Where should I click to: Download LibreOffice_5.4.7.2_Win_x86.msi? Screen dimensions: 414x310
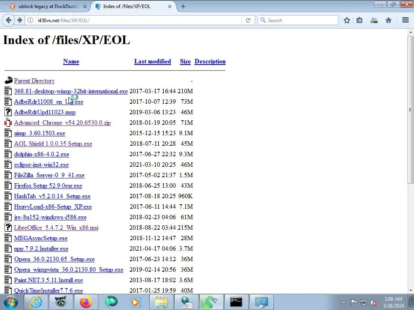56,228
